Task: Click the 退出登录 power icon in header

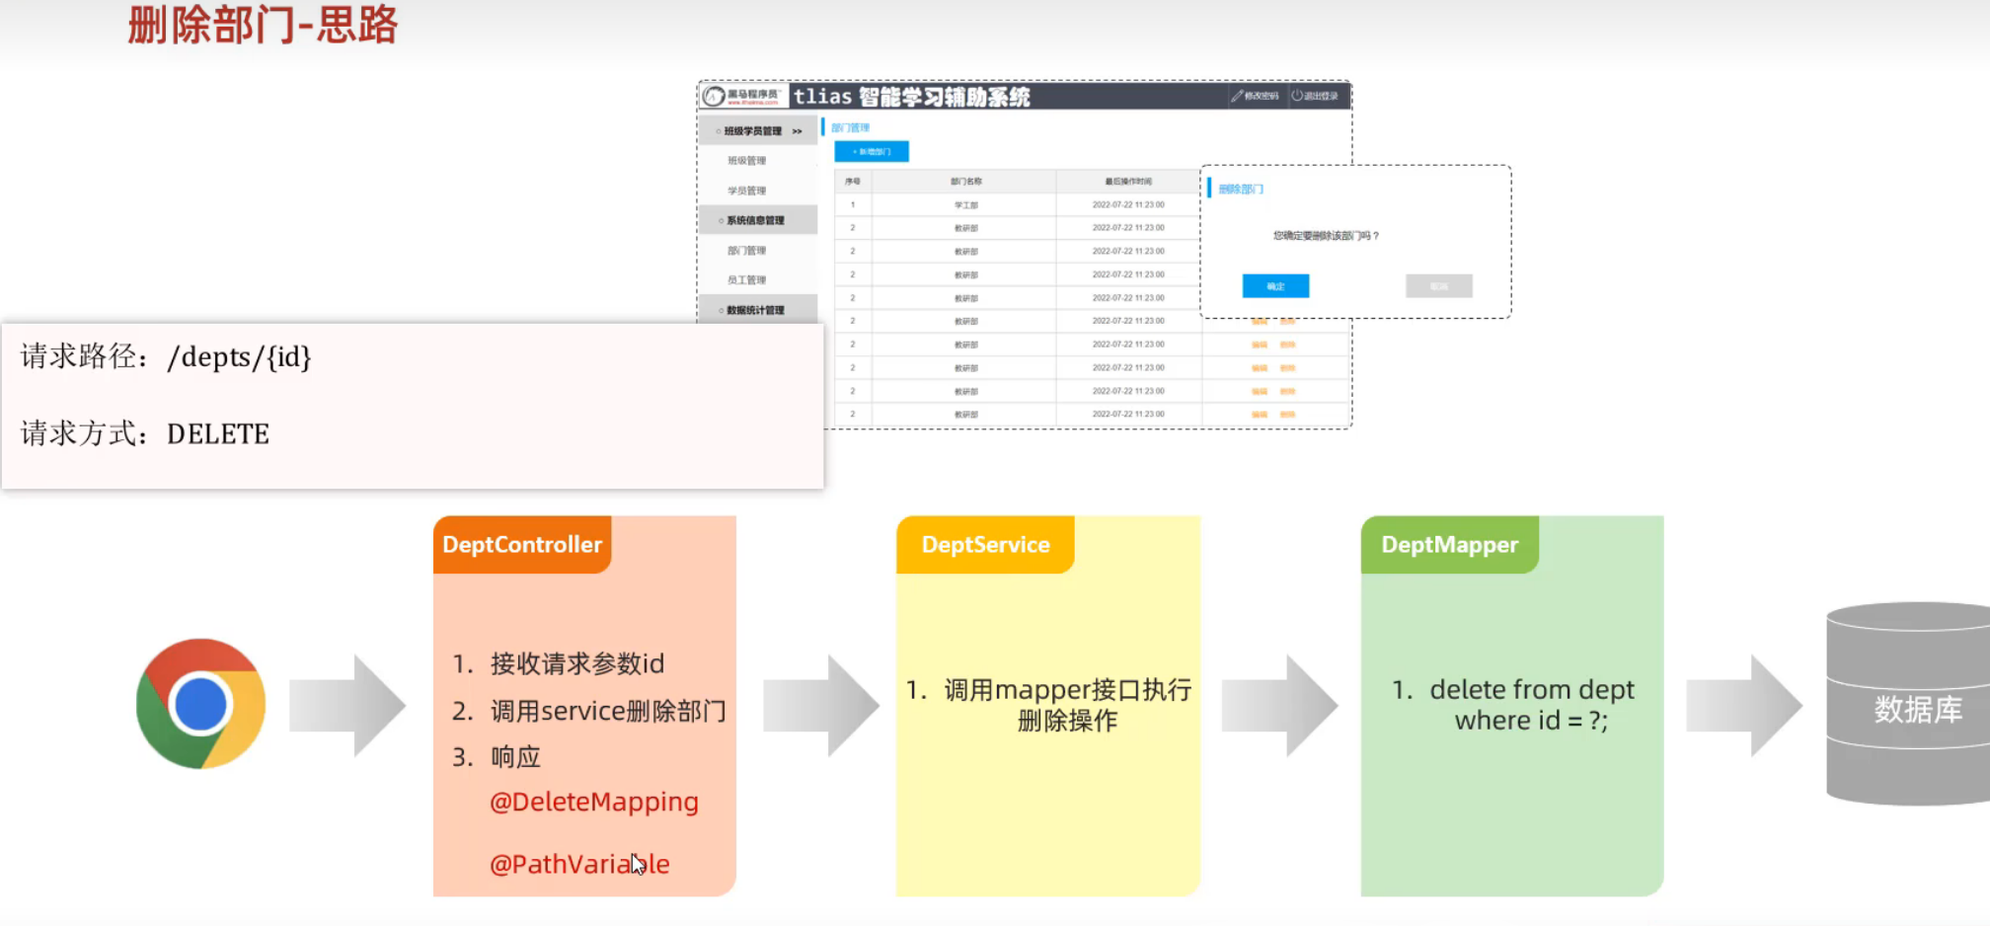Action: [x=1297, y=96]
